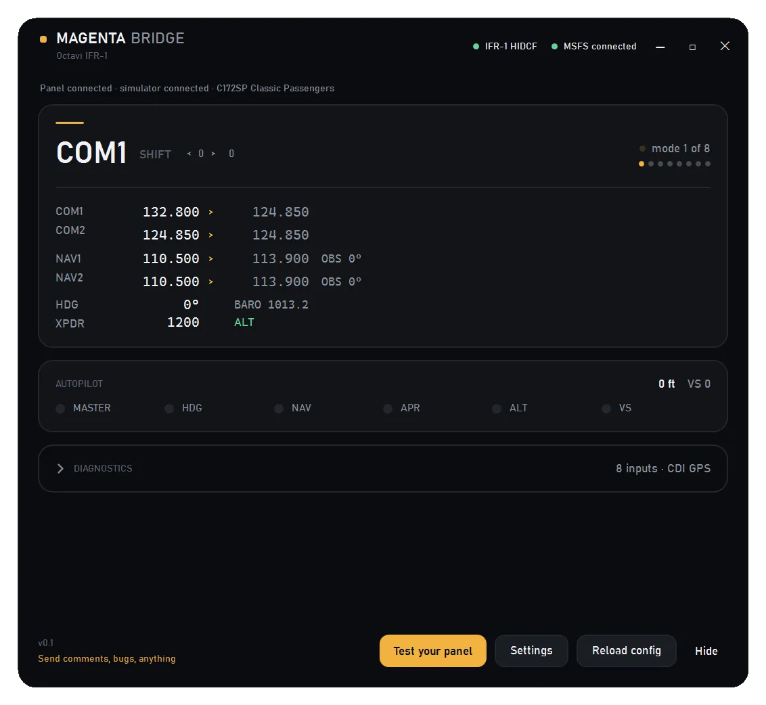This screenshot has width=766, height=705.
Task: Click the IFR-1 HIDCF status indicator
Action: pyautogui.click(x=505, y=47)
